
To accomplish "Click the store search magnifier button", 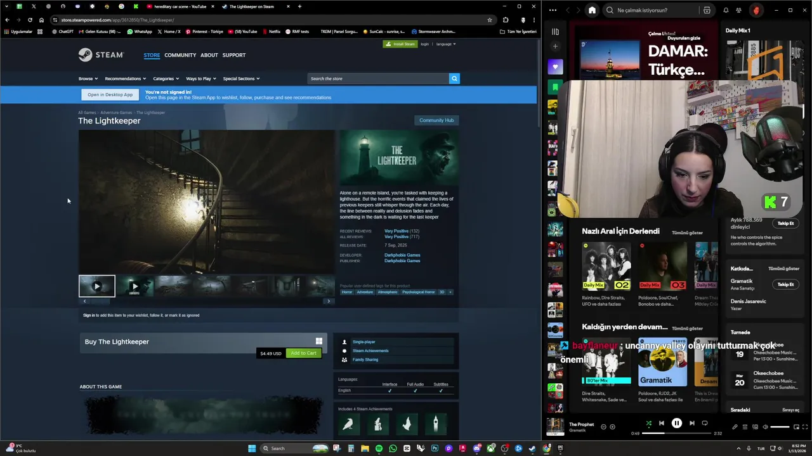I will pos(454,79).
